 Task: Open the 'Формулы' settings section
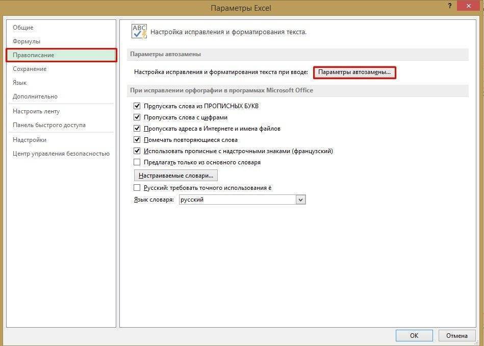[25, 41]
